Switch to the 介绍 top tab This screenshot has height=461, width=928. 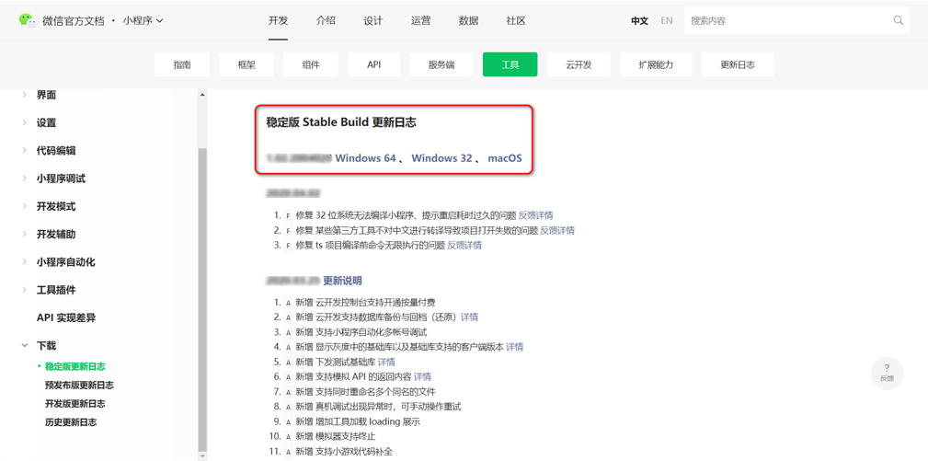point(326,20)
